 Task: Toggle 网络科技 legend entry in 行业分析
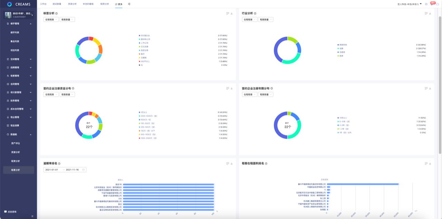(x=343, y=45)
